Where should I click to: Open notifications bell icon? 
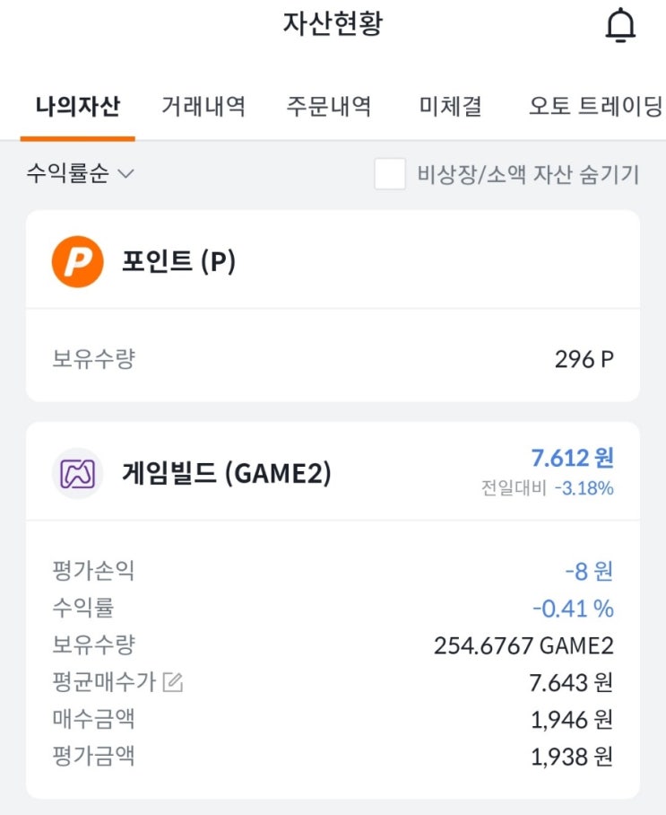click(620, 25)
